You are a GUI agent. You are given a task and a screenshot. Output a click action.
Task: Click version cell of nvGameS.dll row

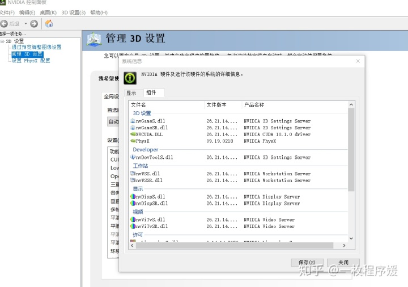(x=222, y=121)
